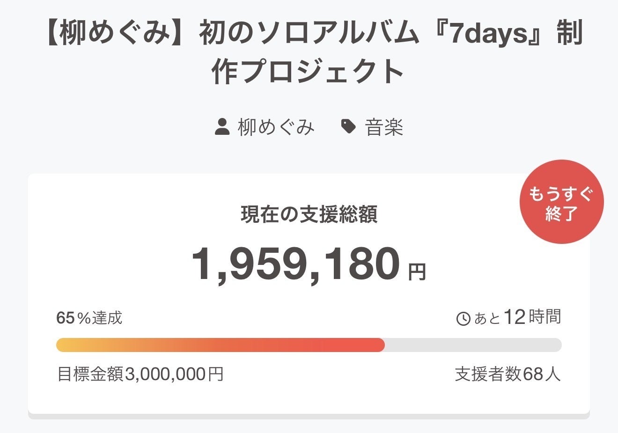Click 作プロジェクト on the title's second line
This screenshot has height=433, width=618.
(x=308, y=72)
